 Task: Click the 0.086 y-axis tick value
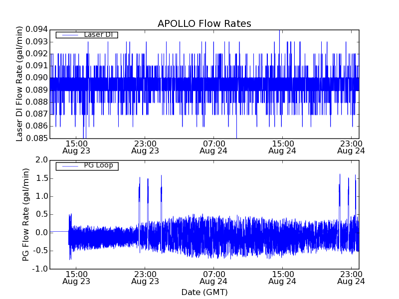pyautogui.click(x=36, y=126)
